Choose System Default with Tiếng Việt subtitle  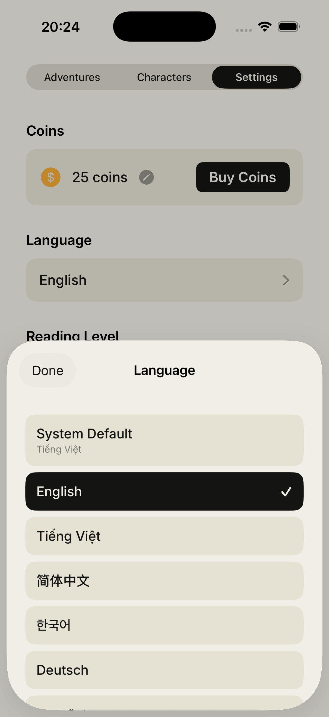pyautogui.click(x=164, y=441)
